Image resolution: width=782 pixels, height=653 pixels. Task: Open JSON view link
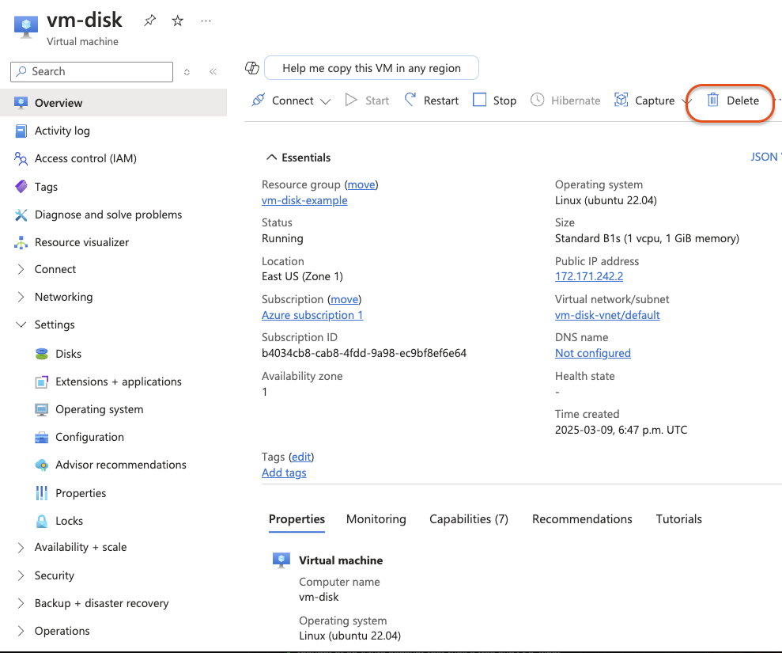[765, 157]
